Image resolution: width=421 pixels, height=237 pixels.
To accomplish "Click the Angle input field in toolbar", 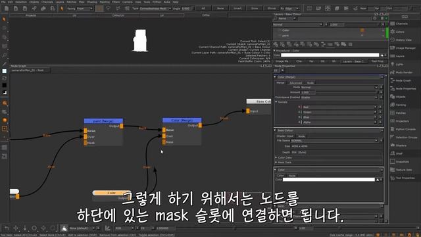I will [x=187, y=9].
